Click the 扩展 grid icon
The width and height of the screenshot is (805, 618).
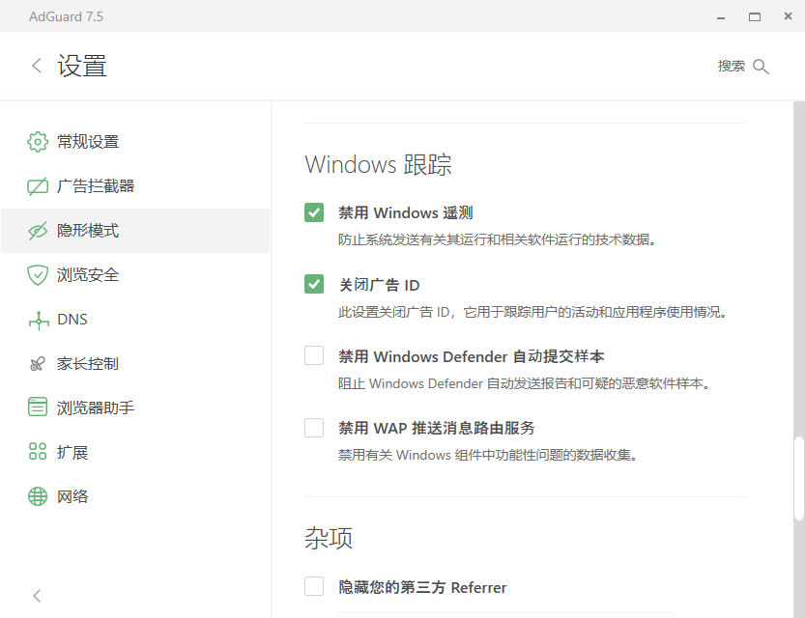38,453
